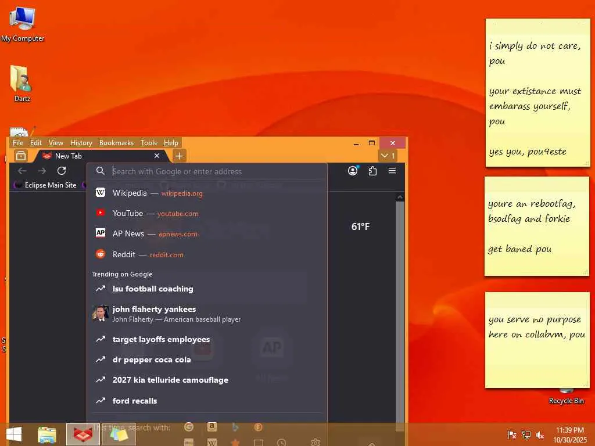Open the Help menu
Image resolution: width=595 pixels, height=446 pixels.
171,143
